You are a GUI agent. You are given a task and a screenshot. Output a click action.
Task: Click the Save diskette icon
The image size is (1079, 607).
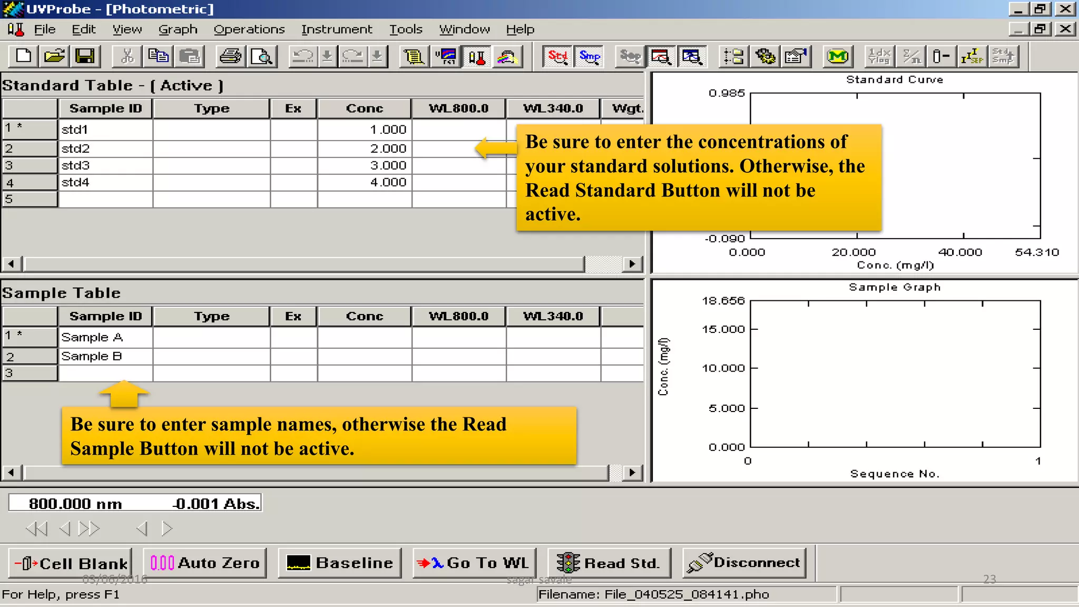(x=85, y=56)
